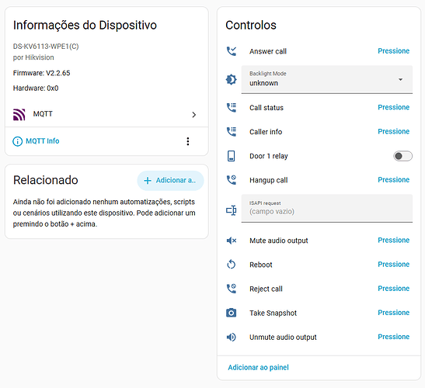
Task: Click the Door 1 relay entity label
Action: click(x=269, y=156)
